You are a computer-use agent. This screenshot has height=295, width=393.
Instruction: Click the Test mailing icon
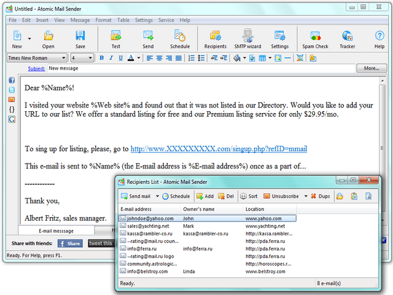coord(115,39)
